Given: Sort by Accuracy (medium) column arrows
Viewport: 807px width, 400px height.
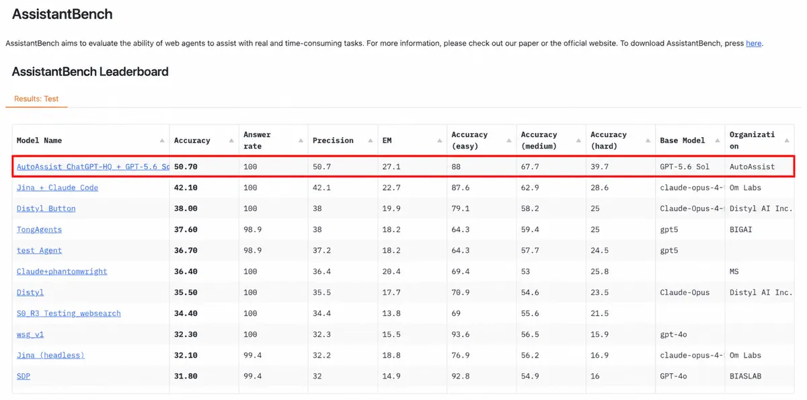Looking at the screenshot, I should click(578, 141).
